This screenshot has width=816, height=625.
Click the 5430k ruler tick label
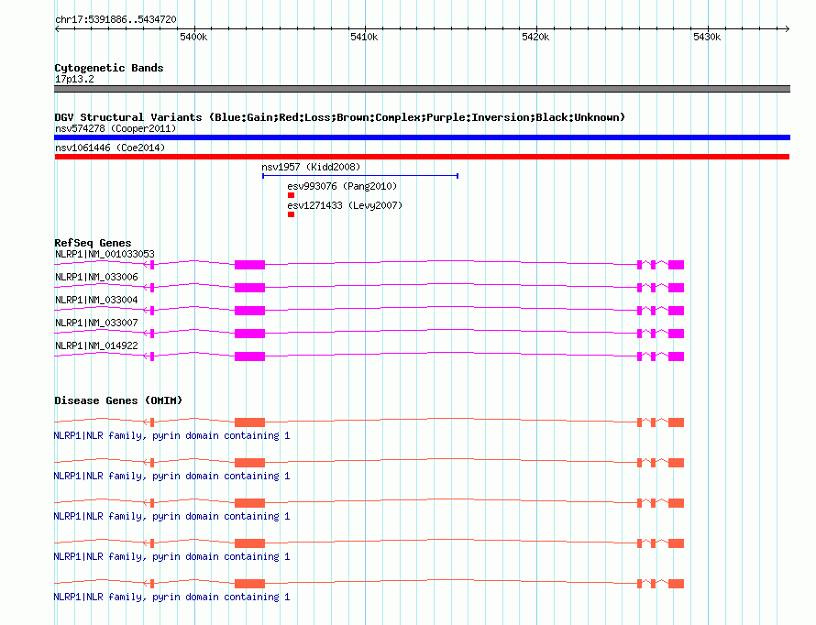coord(707,37)
